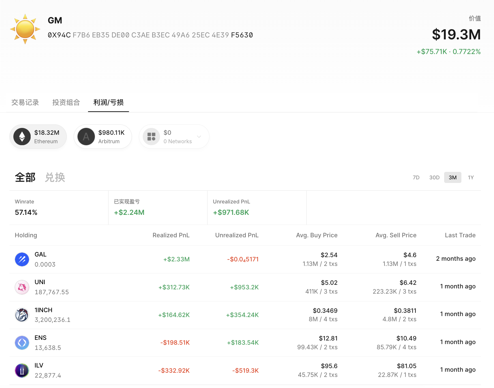
Task: Switch to the 投资组合 tab
Action: [x=66, y=103]
